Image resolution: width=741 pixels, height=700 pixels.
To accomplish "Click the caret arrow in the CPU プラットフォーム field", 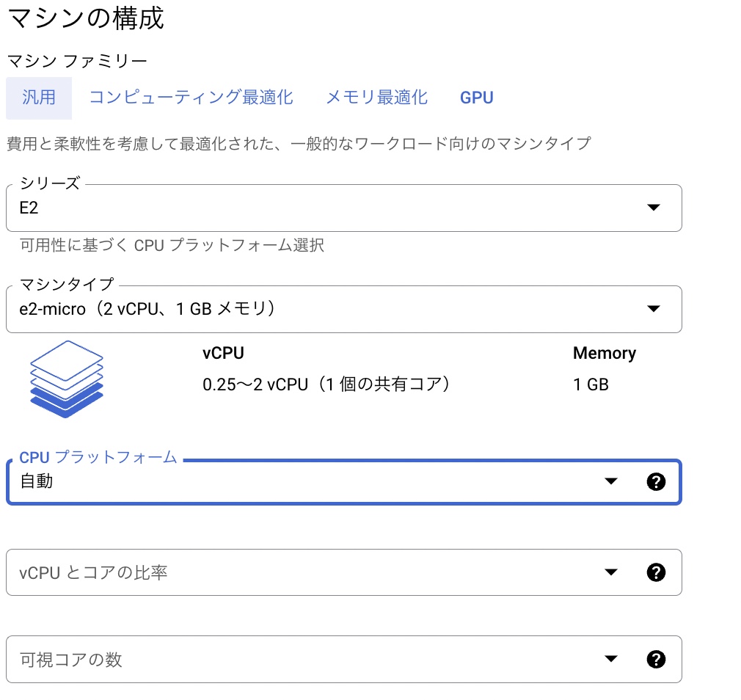I will point(610,482).
